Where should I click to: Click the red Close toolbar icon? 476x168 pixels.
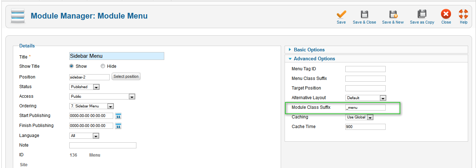pos(446,14)
